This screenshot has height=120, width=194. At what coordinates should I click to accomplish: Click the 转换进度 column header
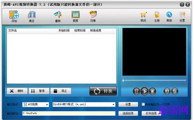coord(100,31)
